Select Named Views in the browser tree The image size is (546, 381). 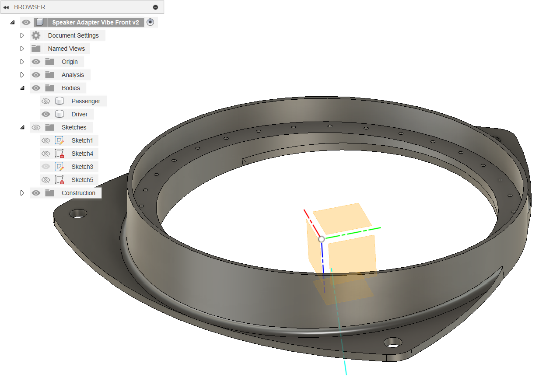point(66,49)
